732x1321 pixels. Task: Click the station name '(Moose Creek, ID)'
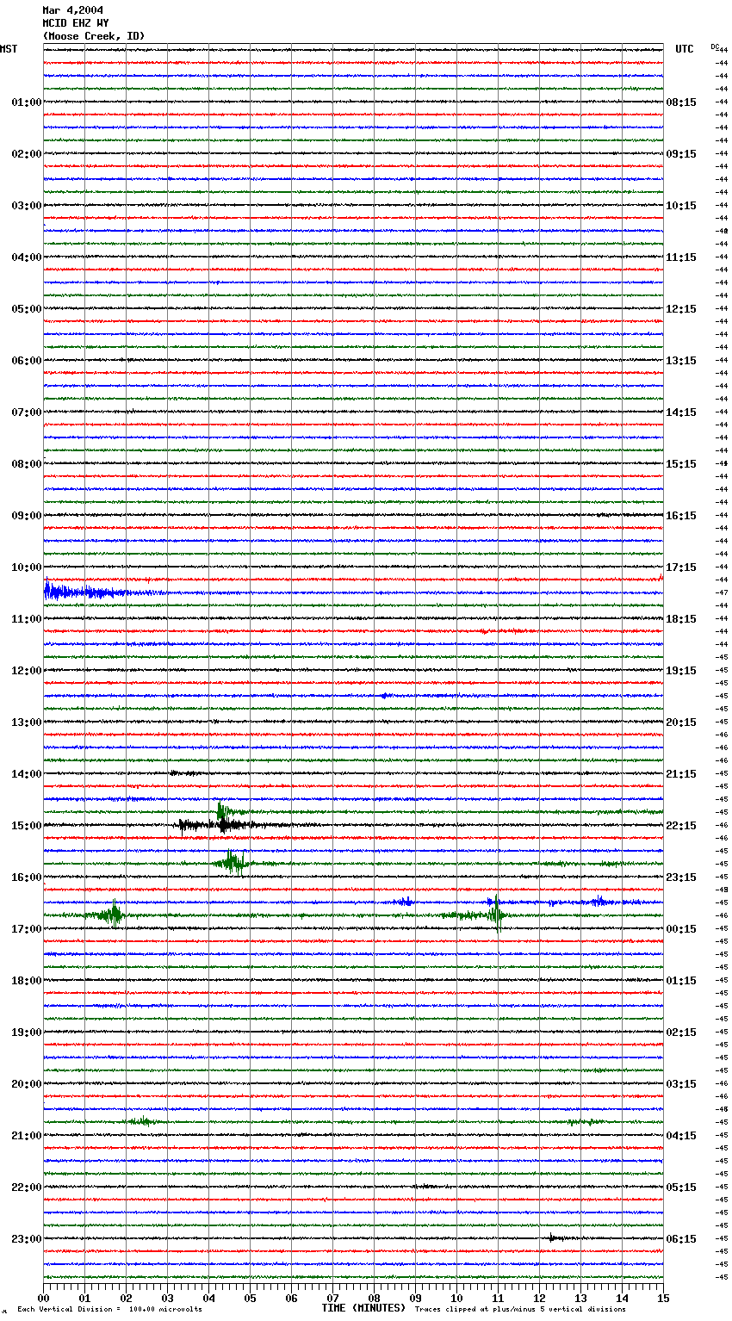[x=94, y=36]
